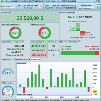Click wrench beside Nº máx g... panel
This screenshot has height=101, width=101.
pos(58,42)
